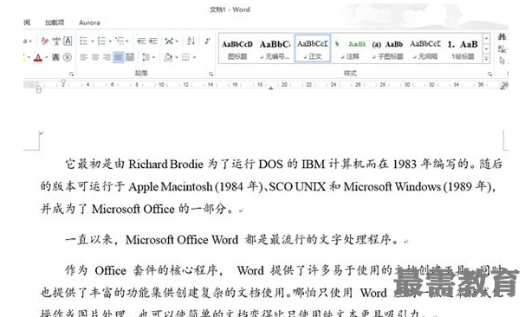This screenshot has height=317, width=525.
Task: Click the Clear Formatting eraser icon
Action: [44, 42]
